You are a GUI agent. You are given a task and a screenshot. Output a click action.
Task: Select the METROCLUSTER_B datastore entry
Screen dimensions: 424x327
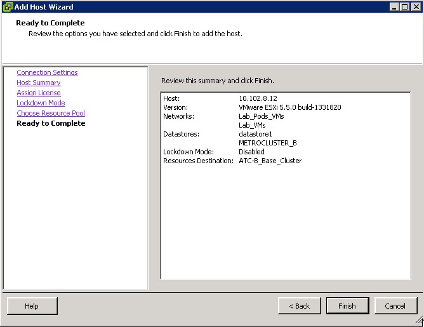tap(267, 143)
